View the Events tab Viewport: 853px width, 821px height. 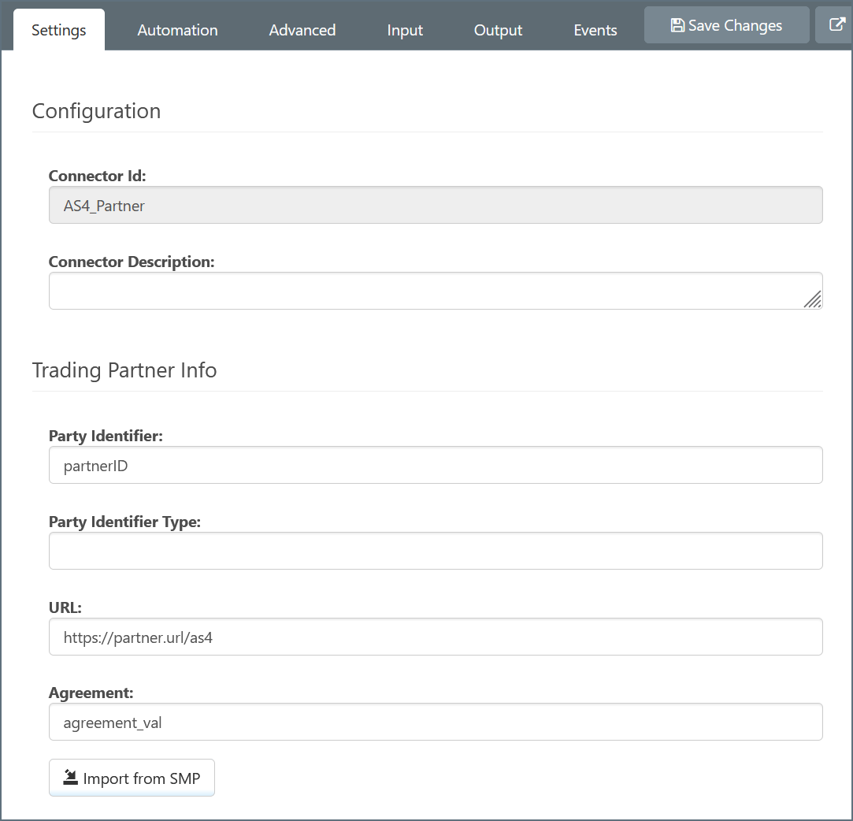click(x=595, y=30)
